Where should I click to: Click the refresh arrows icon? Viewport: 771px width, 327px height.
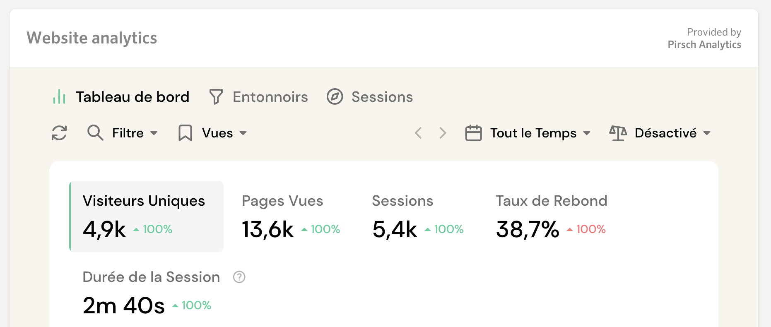pyautogui.click(x=59, y=133)
